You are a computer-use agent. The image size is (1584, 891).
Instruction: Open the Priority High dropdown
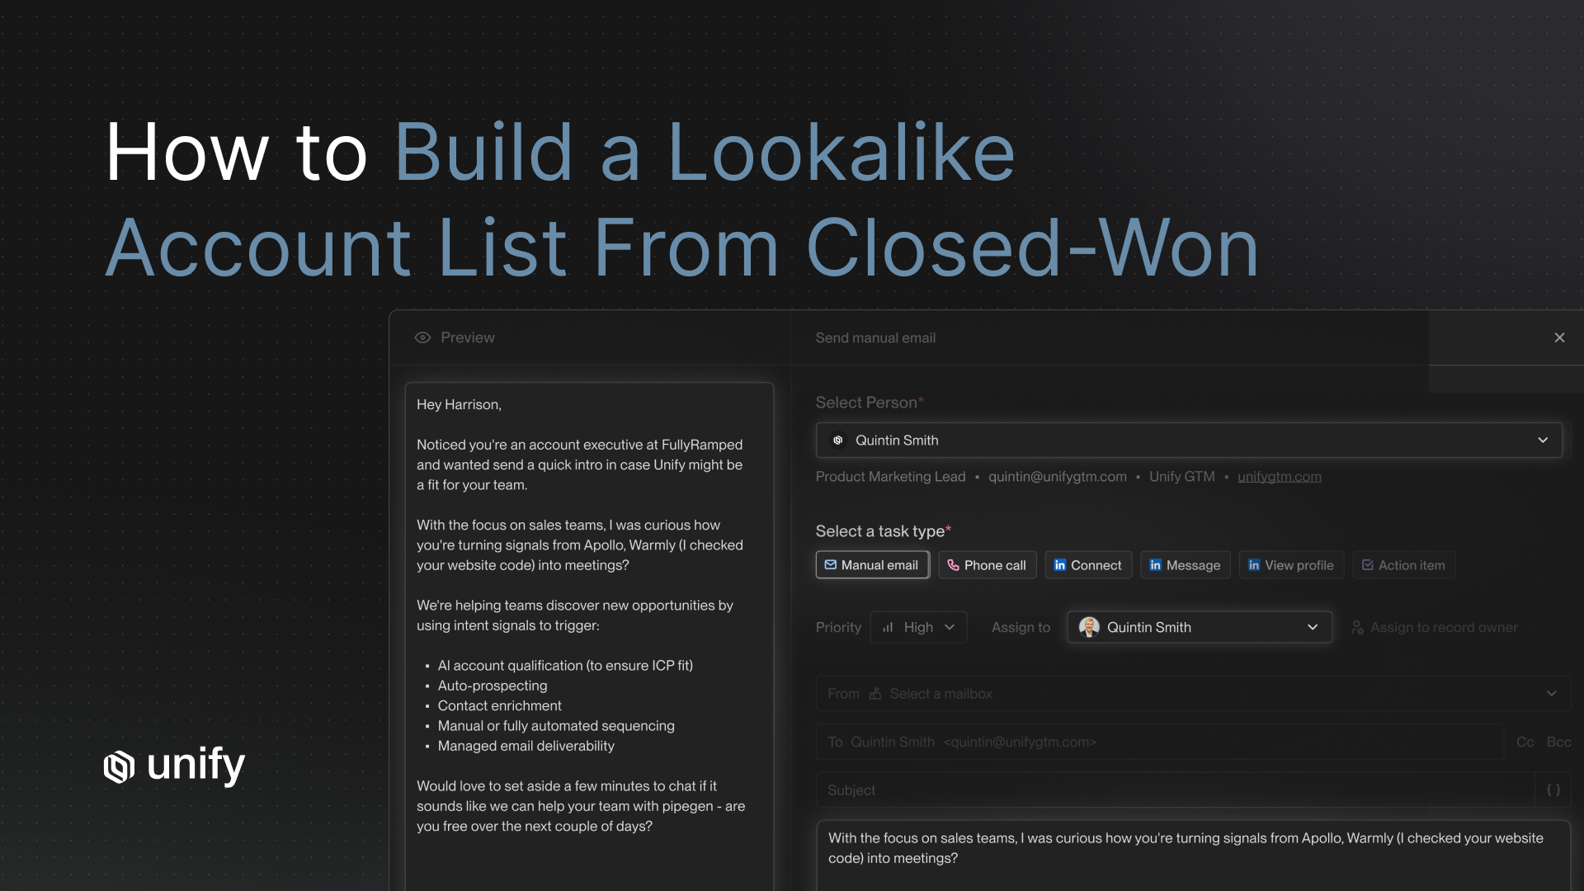[918, 627]
